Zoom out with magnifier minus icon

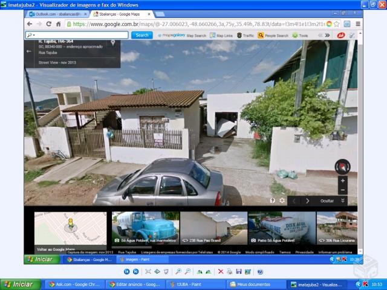(x=187, y=271)
